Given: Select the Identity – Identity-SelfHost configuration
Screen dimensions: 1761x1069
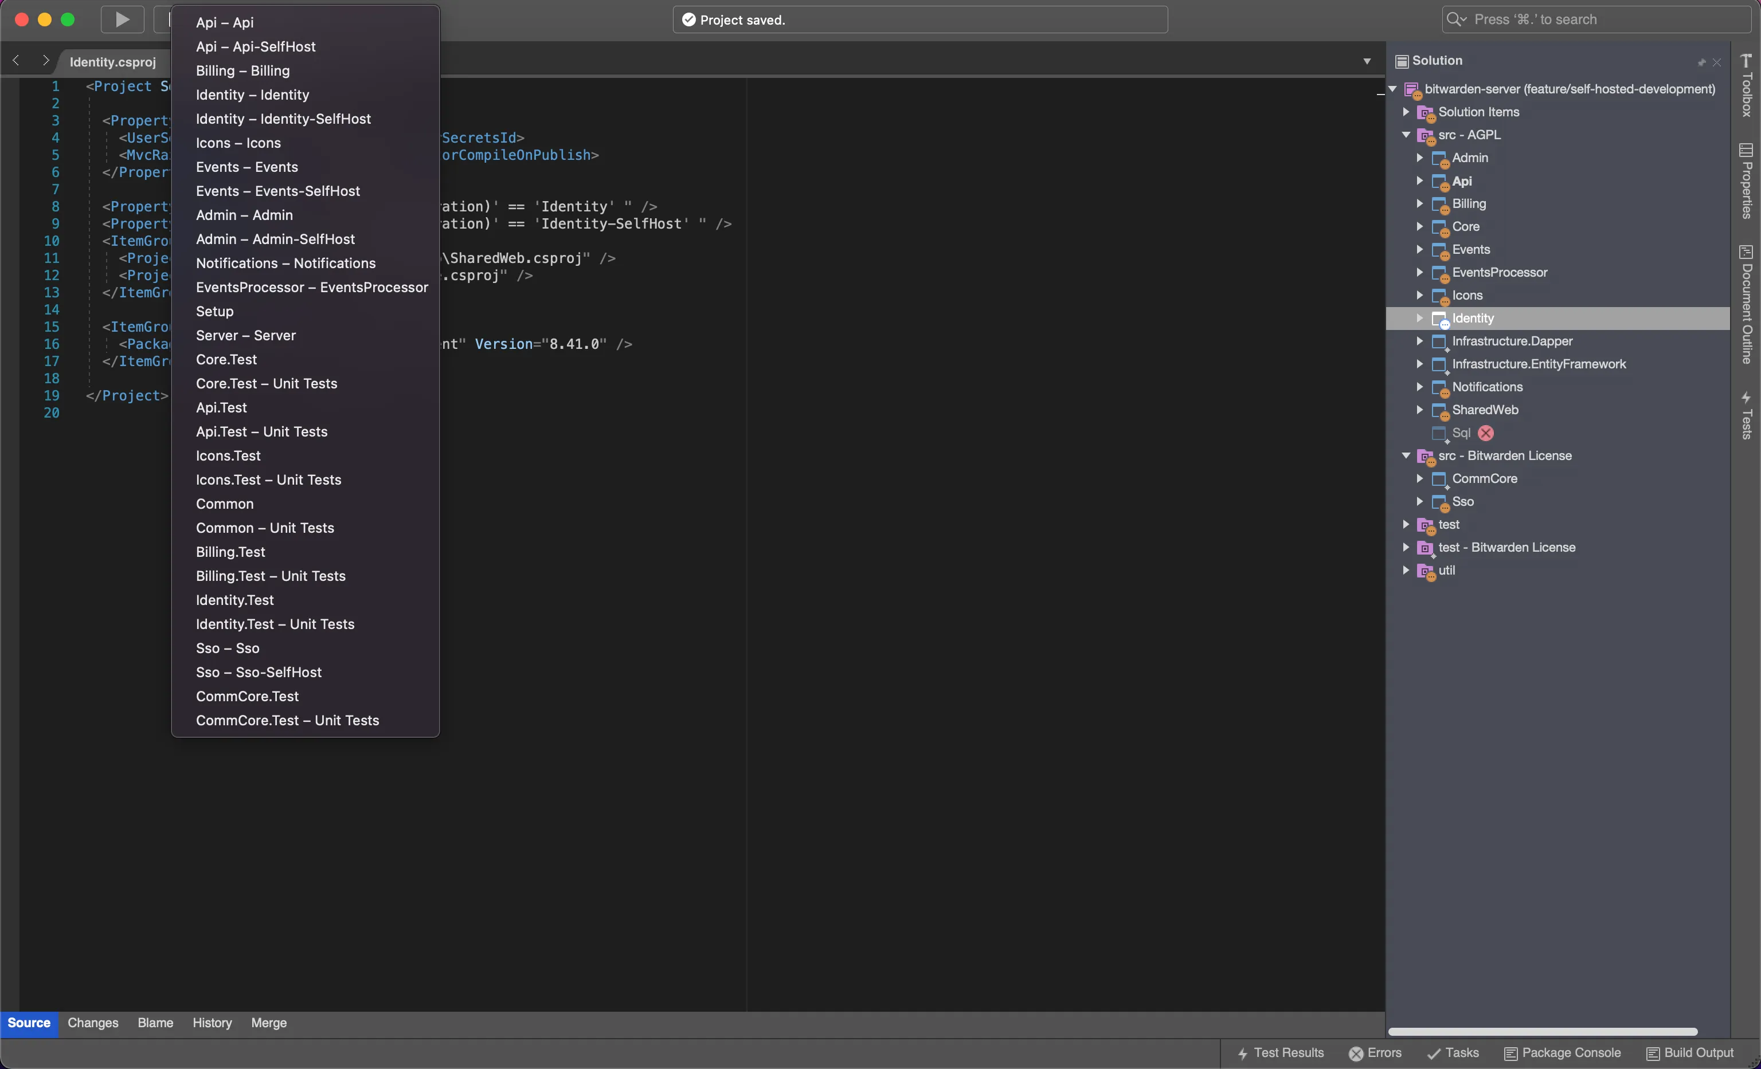Looking at the screenshot, I should coord(283,119).
